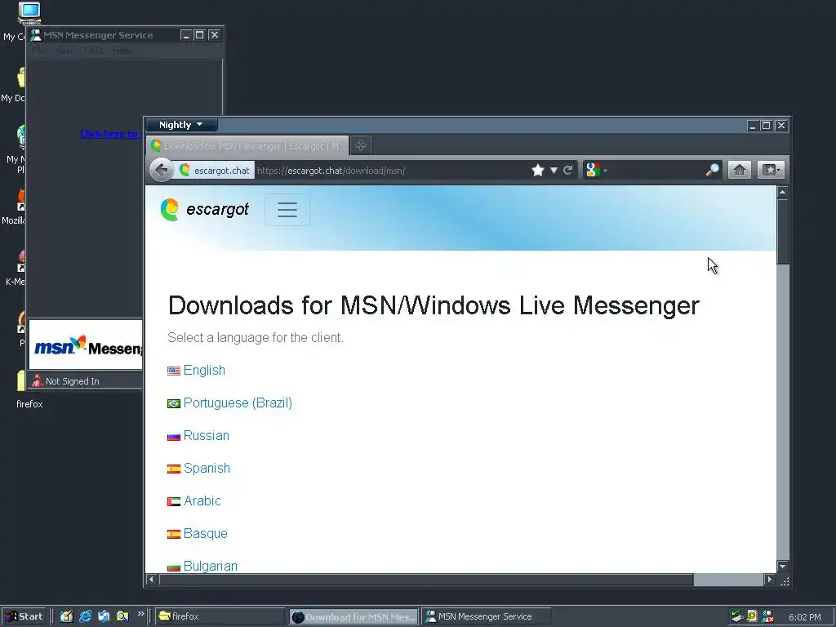Click the 'Click here to' sign-in link

111,134
